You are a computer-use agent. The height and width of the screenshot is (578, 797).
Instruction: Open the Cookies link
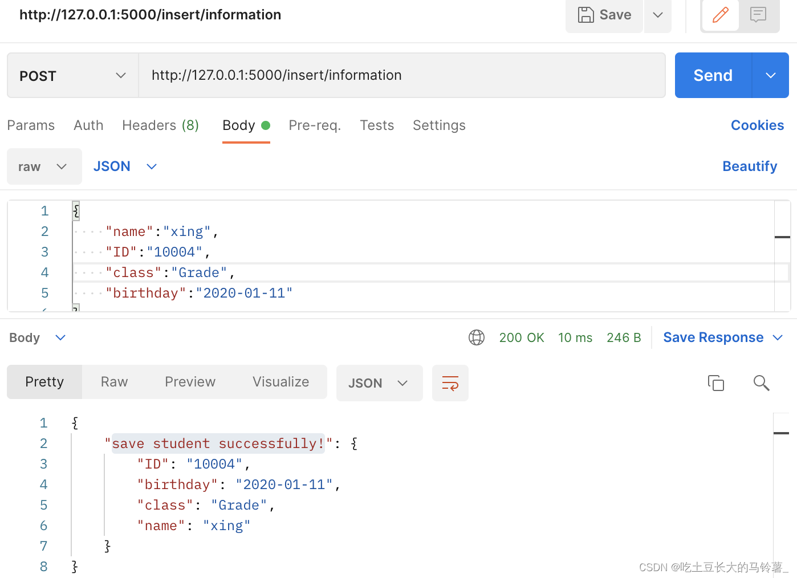point(757,125)
